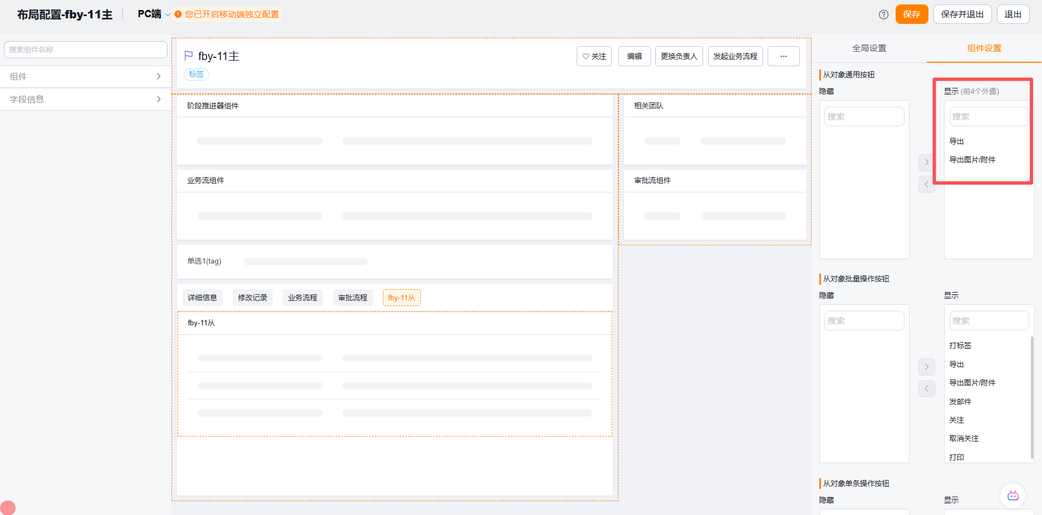This screenshot has height=515, width=1042.
Task: Click the flag icon beside fby-11主 title
Action: point(188,55)
